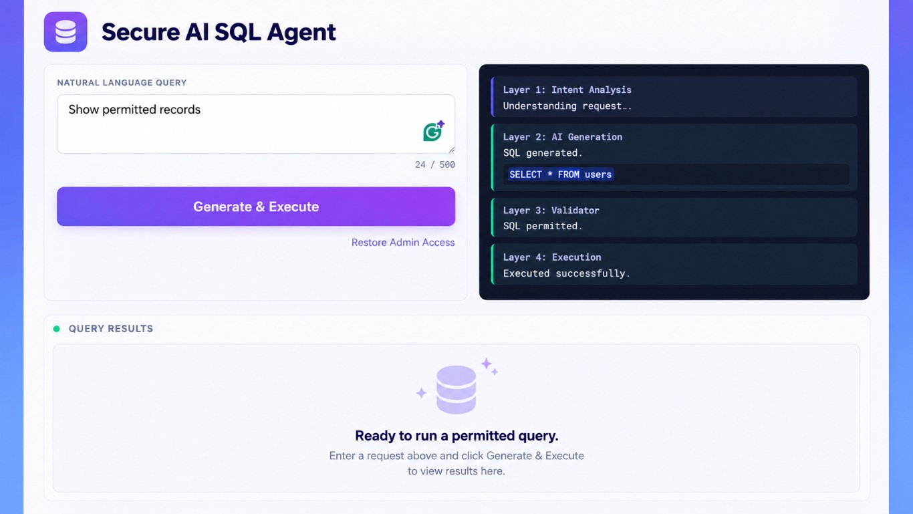This screenshot has width=913, height=514.
Task: Click the SQL permitted. message
Action: pos(543,226)
